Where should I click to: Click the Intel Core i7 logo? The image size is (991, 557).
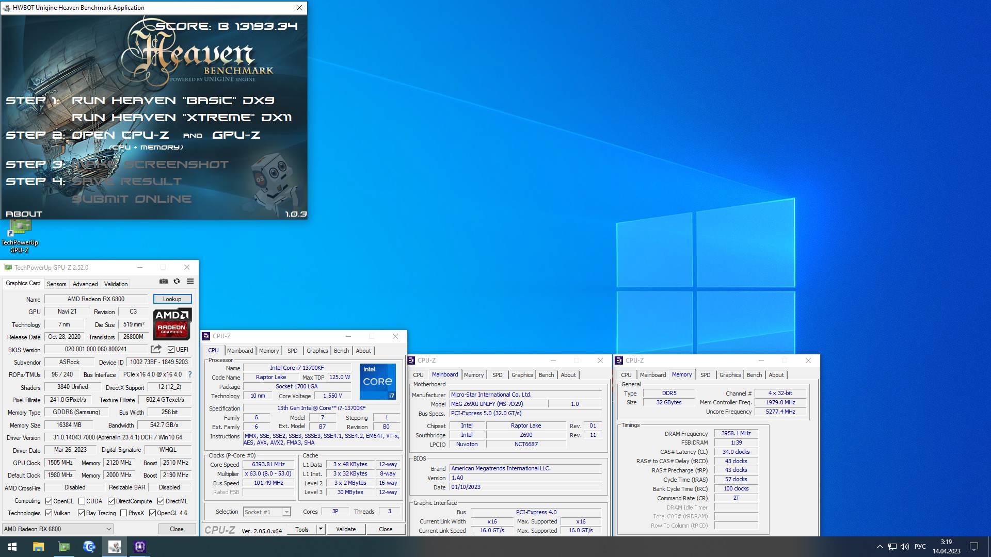pos(378,382)
